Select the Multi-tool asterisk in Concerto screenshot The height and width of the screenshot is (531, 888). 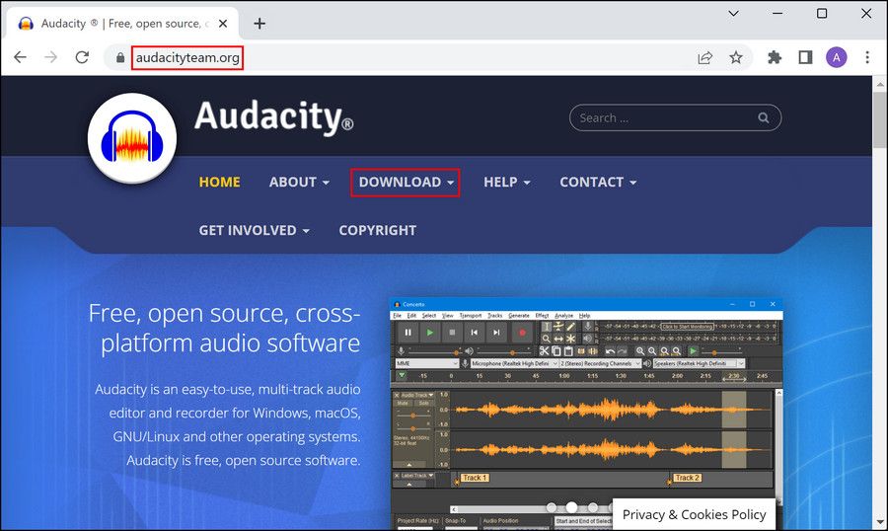pyautogui.click(x=570, y=339)
